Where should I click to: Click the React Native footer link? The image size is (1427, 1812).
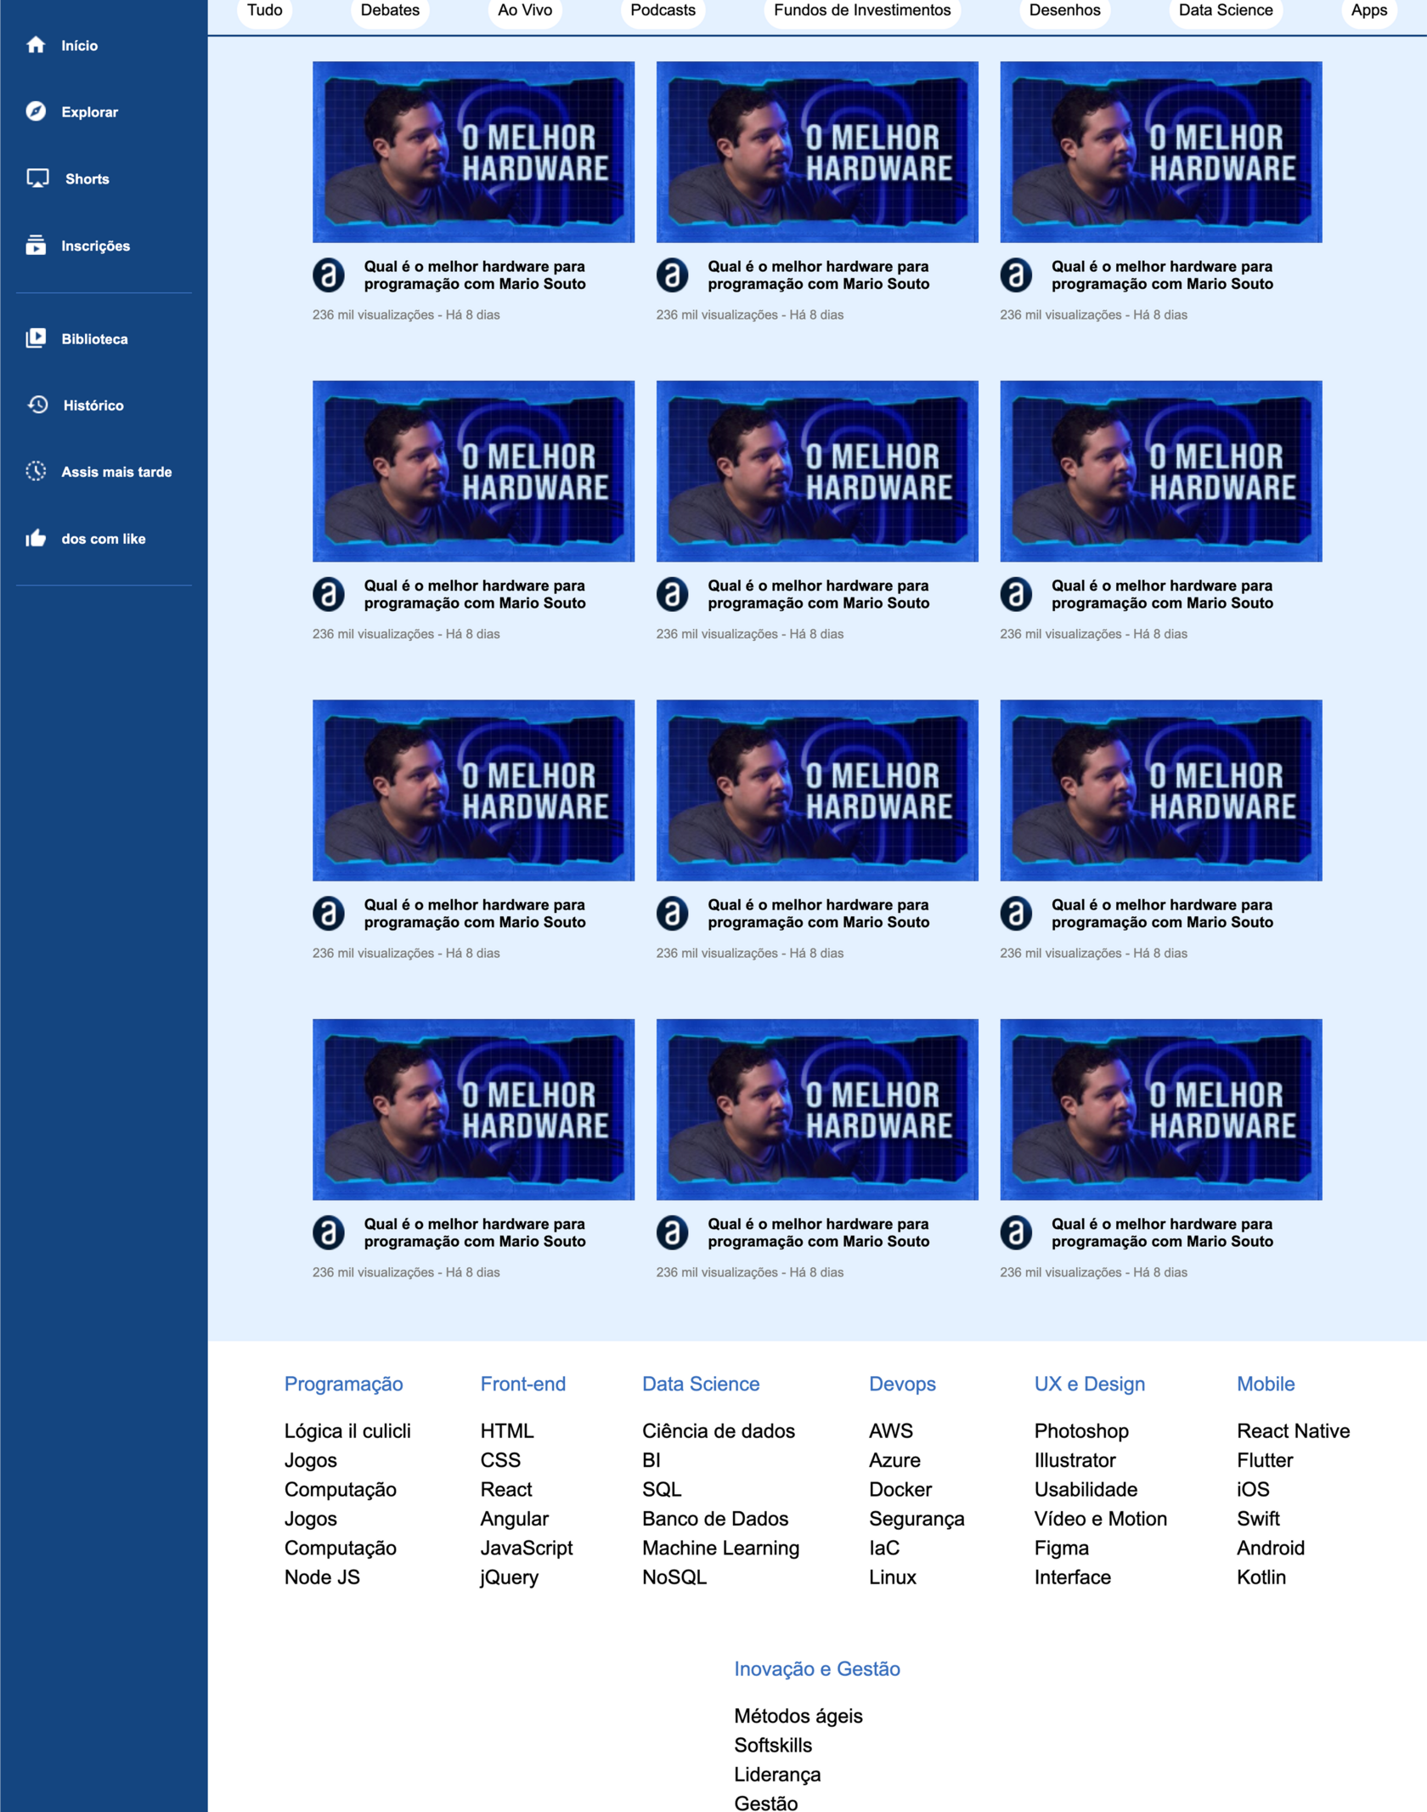1292,1430
